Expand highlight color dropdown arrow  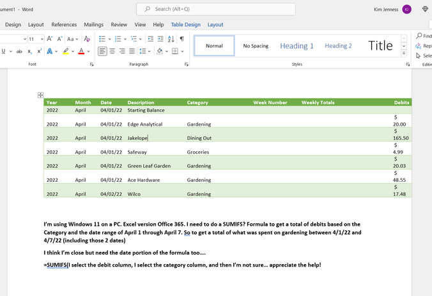pos(73,51)
